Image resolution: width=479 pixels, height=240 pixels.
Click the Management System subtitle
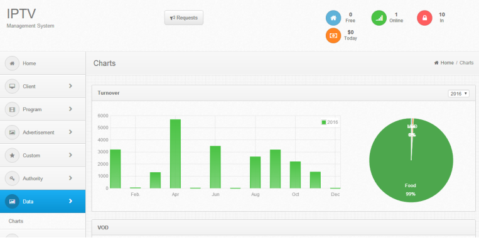click(x=30, y=26)
